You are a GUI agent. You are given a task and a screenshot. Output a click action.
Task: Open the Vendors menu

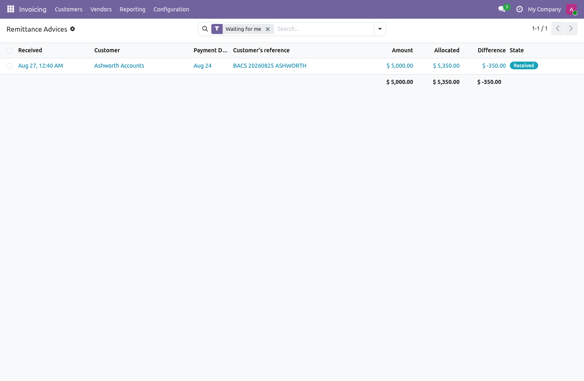101,9
